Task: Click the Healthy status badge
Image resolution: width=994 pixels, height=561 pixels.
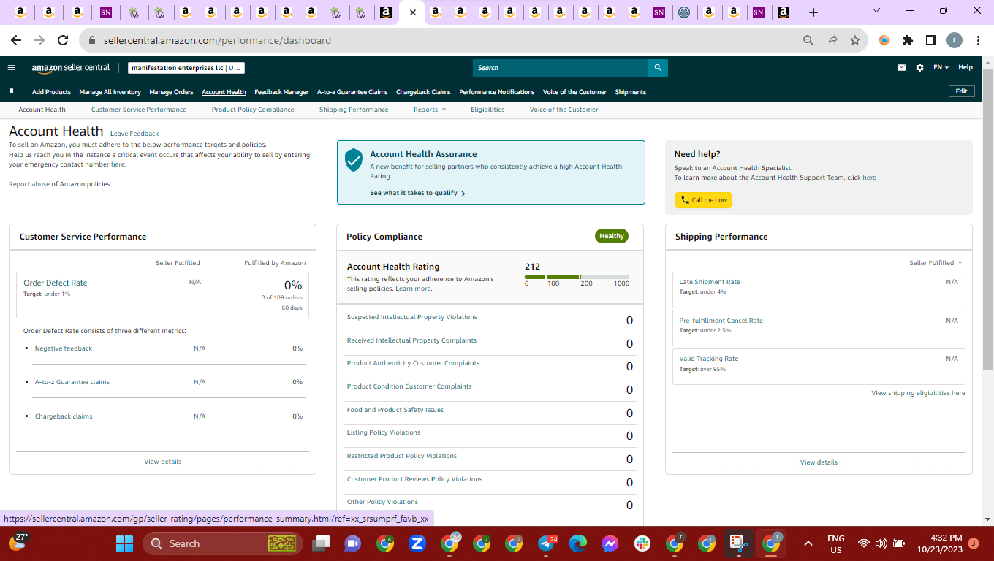Action: pos(612,236)
